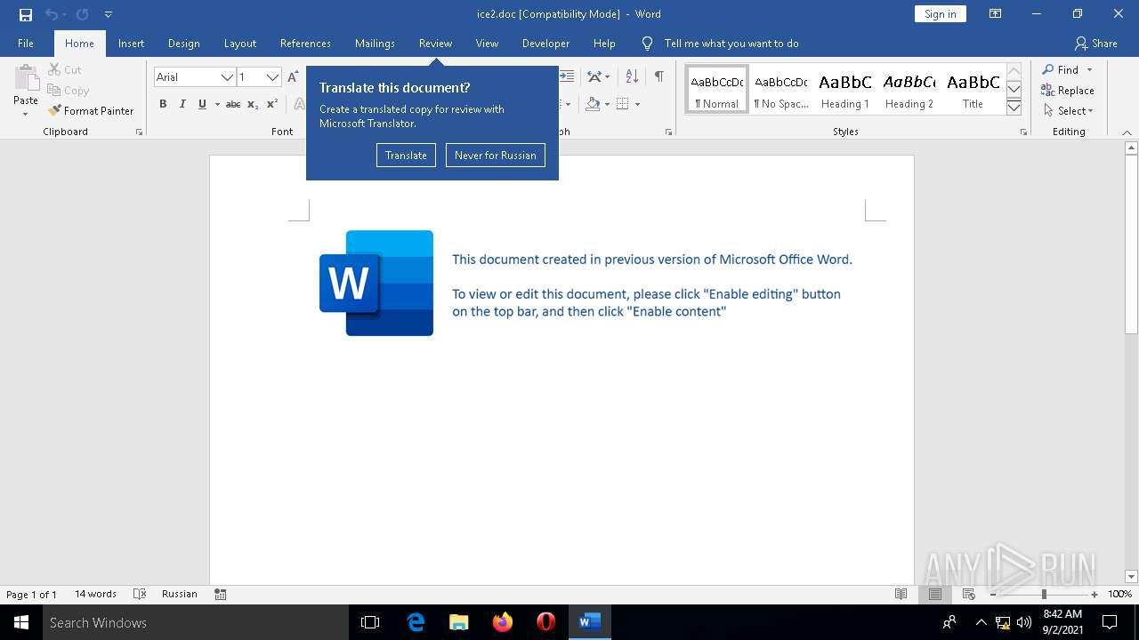This screenshot has height=640, width=1139.
Task: Switch to the Layout tab
Action: pyautogui.click(x=240, y=43)
